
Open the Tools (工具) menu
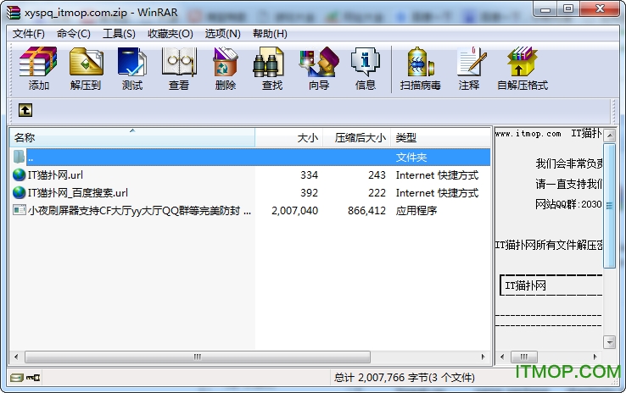[x=119, y=34]
